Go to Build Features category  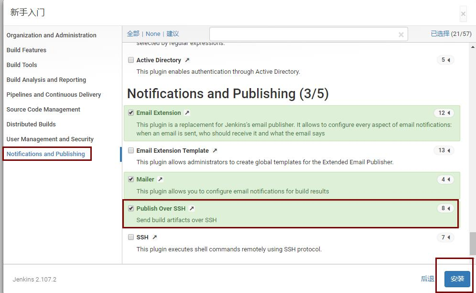tap(26, 50)
